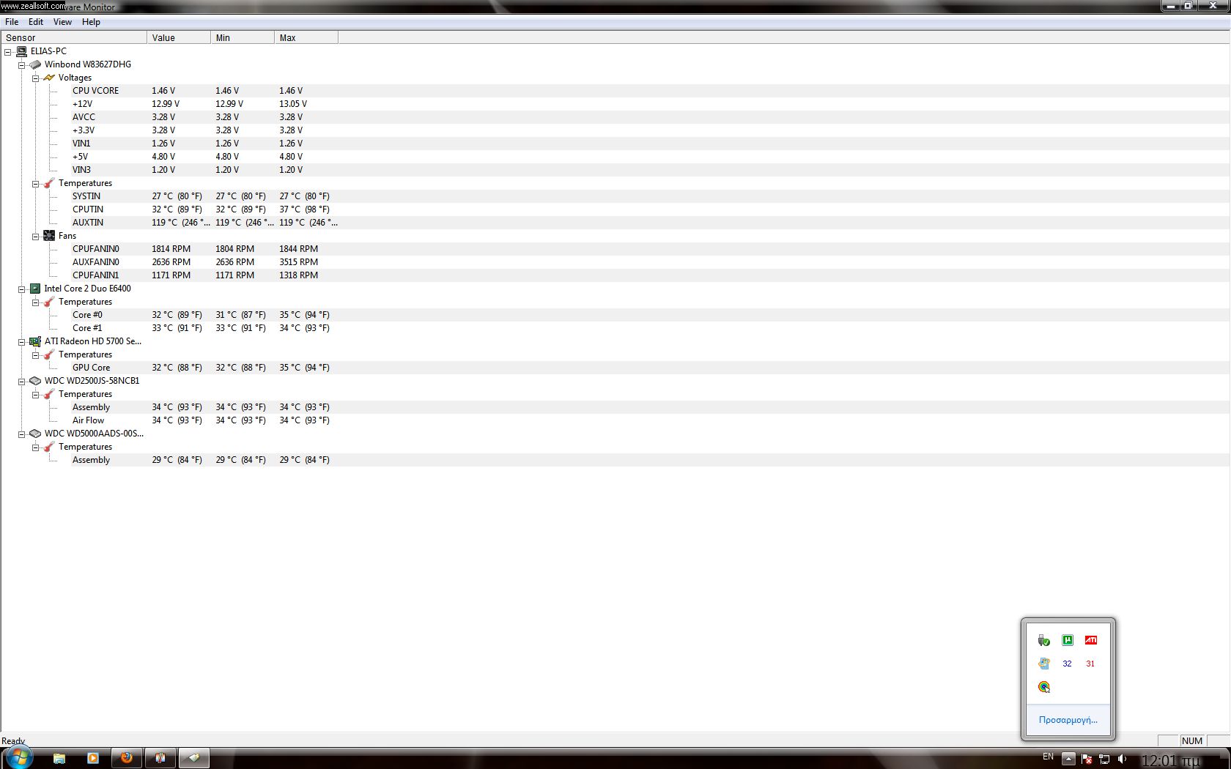The height and width of the screenshot is (769, 1231).
Task: Select the Air Flow temperature row
Action: pyautogui.click(x=615, y=420)
